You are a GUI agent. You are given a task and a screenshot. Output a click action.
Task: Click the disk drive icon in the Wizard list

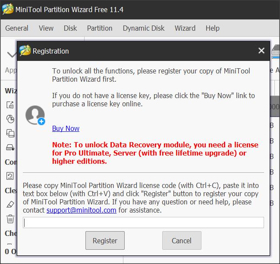[10, 147]
